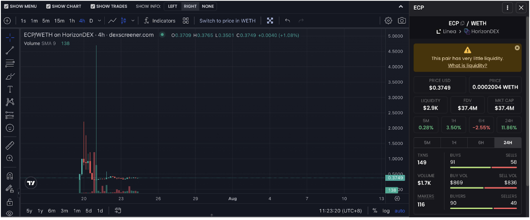Image resolution: width=530 pixels, height=220 pixels.
Task: Select the zoom in tool
Action: pos(10,158)
